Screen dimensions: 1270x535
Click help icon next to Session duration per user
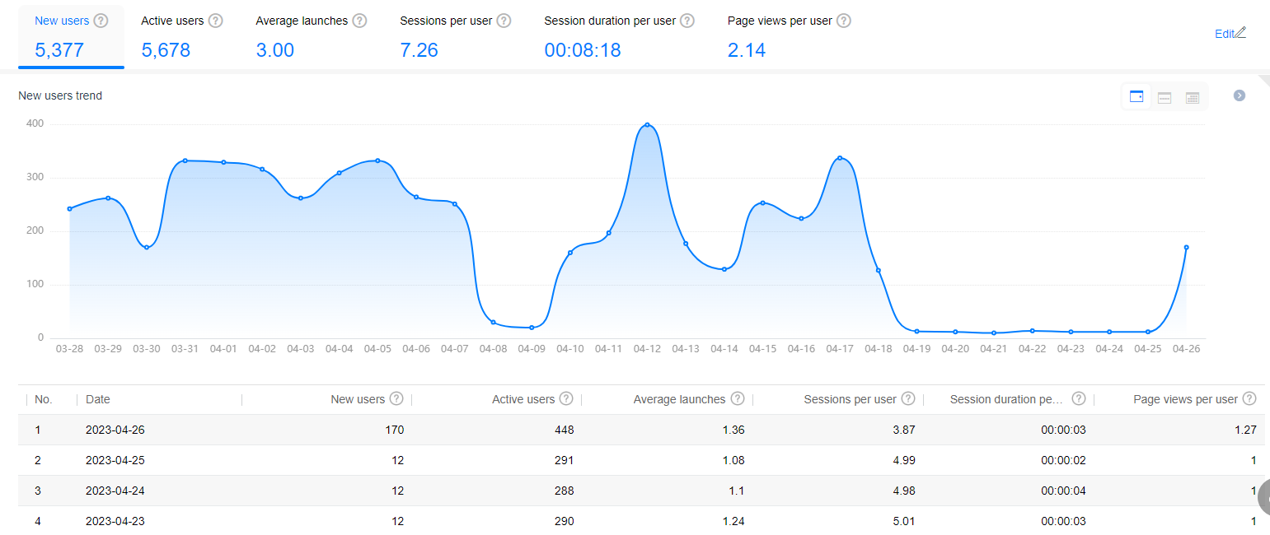pos(687,21)
